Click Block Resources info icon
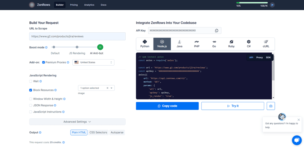 point(55,90)
